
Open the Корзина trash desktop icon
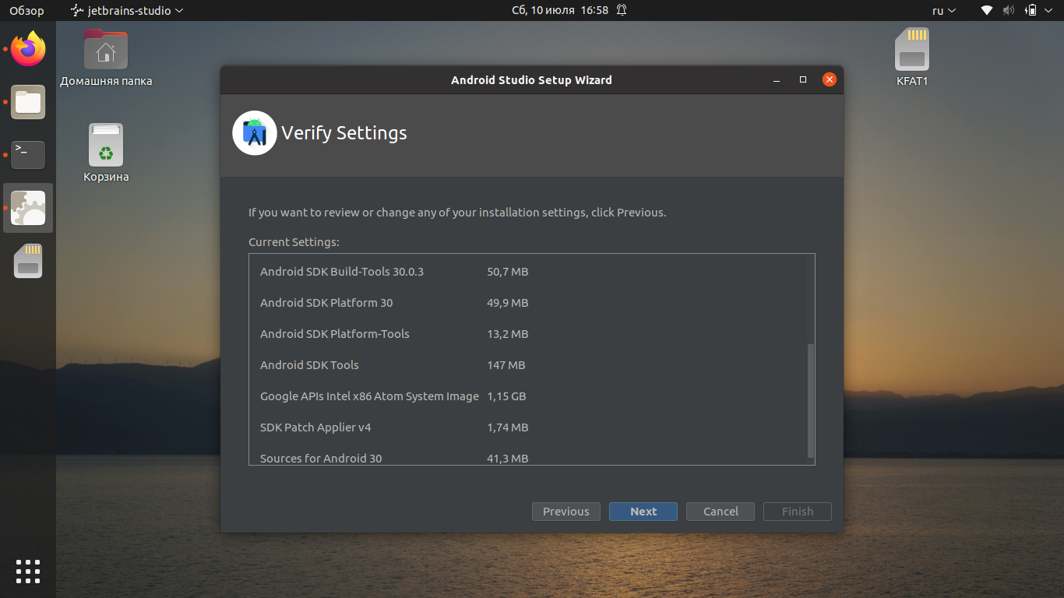point(106,153)
